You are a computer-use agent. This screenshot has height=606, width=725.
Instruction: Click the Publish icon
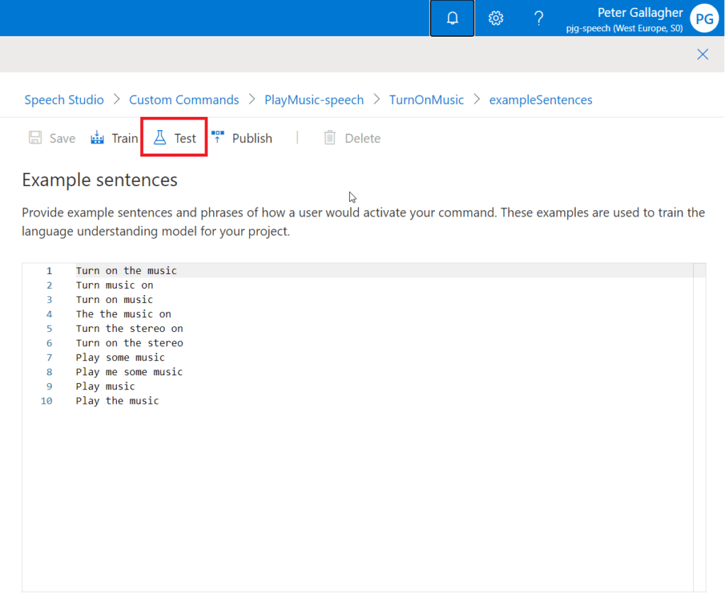tap(217, 137)
